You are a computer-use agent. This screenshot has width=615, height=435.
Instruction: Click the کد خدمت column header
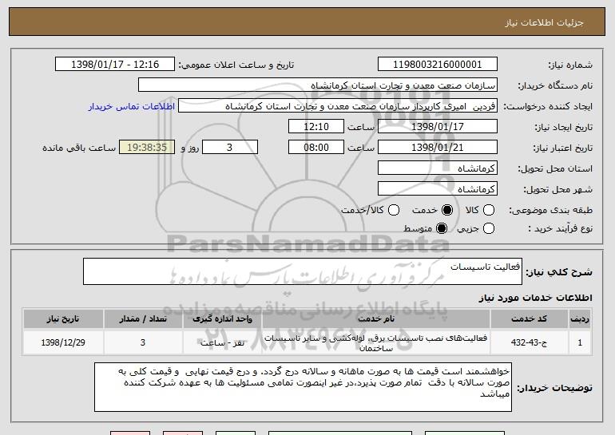tap(529, 319)
